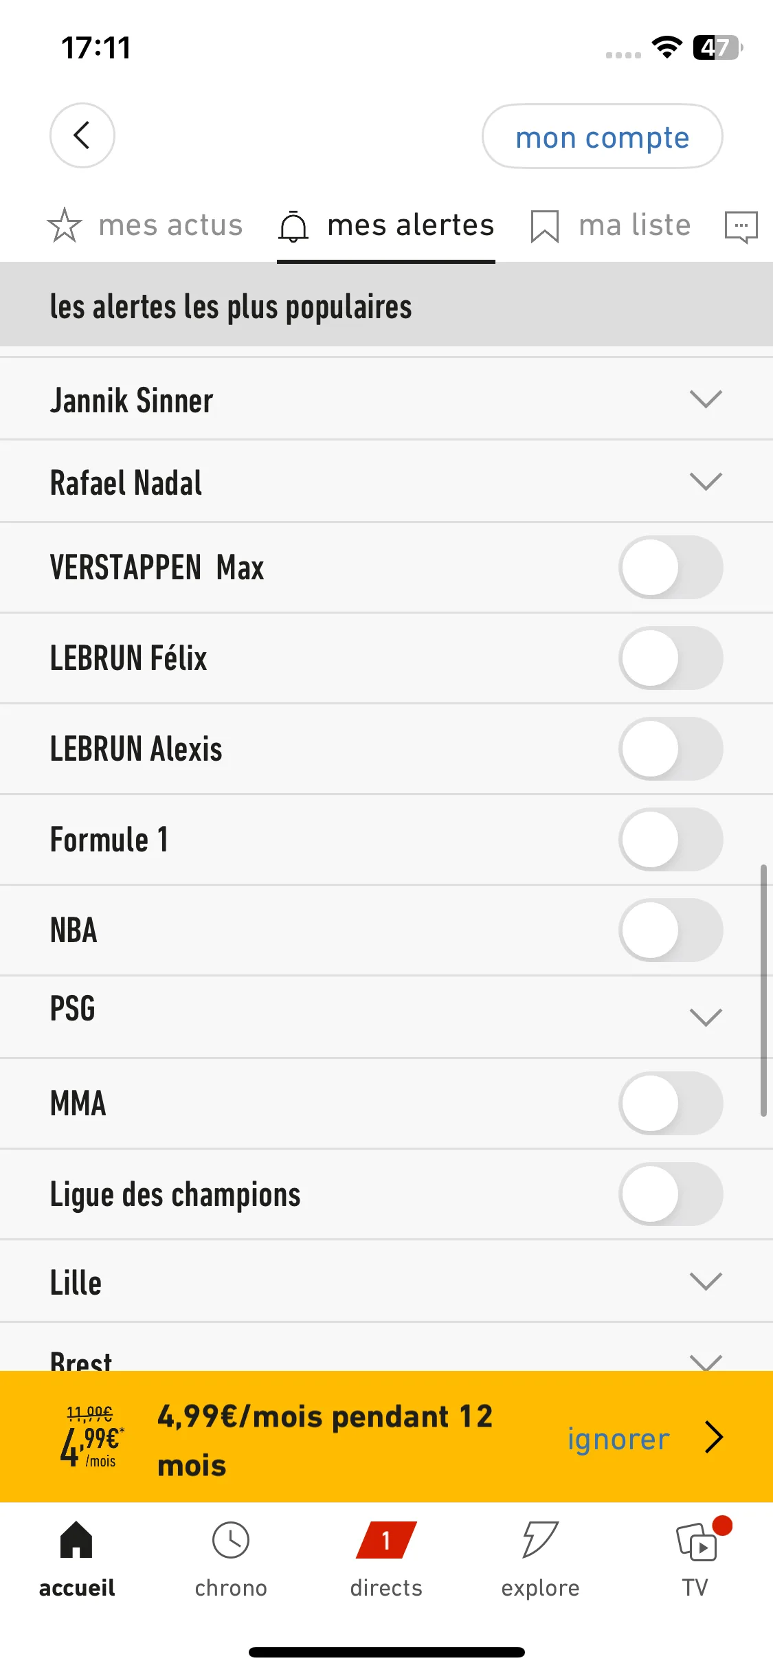
Task: Tap the arrow on the yellow offer banner
Action: (x=715, y=1437)
